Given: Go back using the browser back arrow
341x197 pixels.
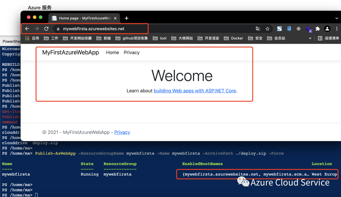Looking at the screenshot, I should (27, 29).
